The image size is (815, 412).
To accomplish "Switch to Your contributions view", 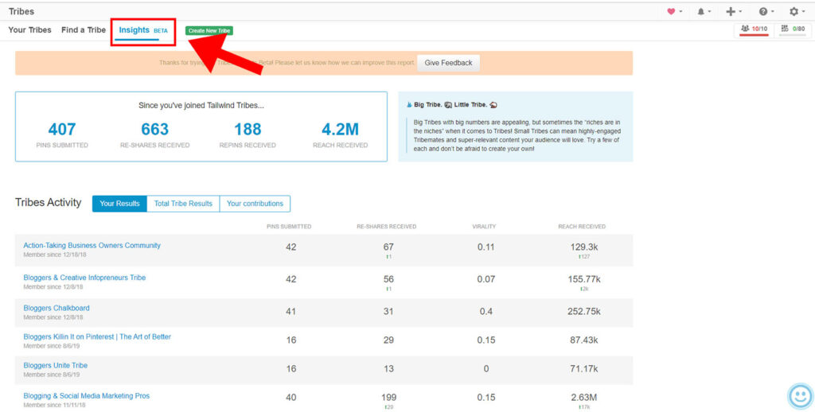I will click(255, 204).
